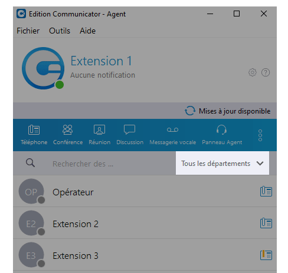Select the Extension 2 contact row
The height and width of the screenshot is (273, 288).
point(145,223)
